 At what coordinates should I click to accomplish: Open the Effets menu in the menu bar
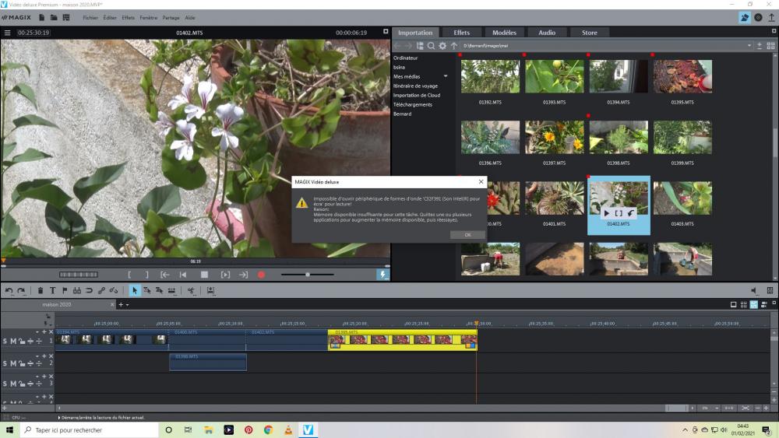[x=128, y=17]
